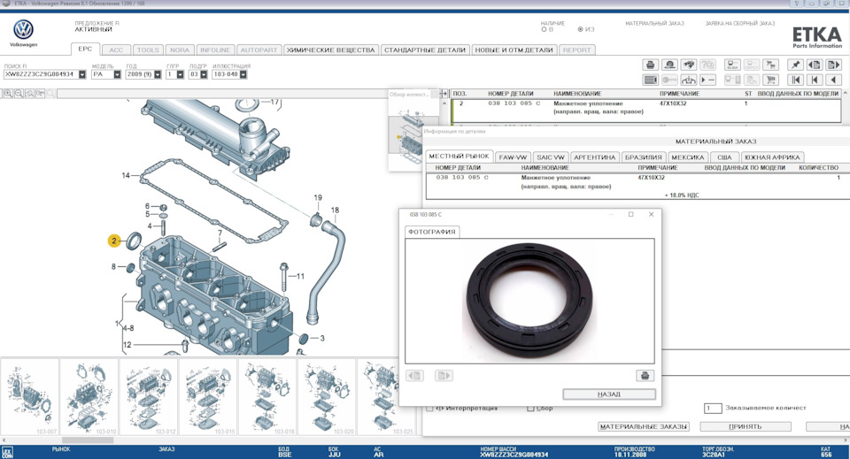Jump to first record with the bar-arrow icon
The image size is (850, 459).
coord(794,80)
